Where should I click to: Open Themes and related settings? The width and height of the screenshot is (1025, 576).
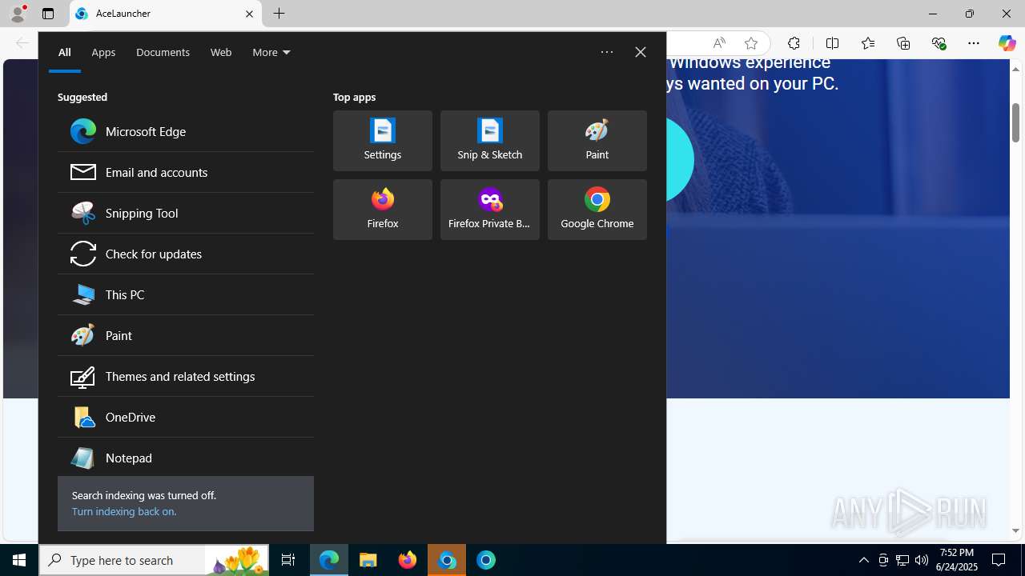(x=185, y=376)
